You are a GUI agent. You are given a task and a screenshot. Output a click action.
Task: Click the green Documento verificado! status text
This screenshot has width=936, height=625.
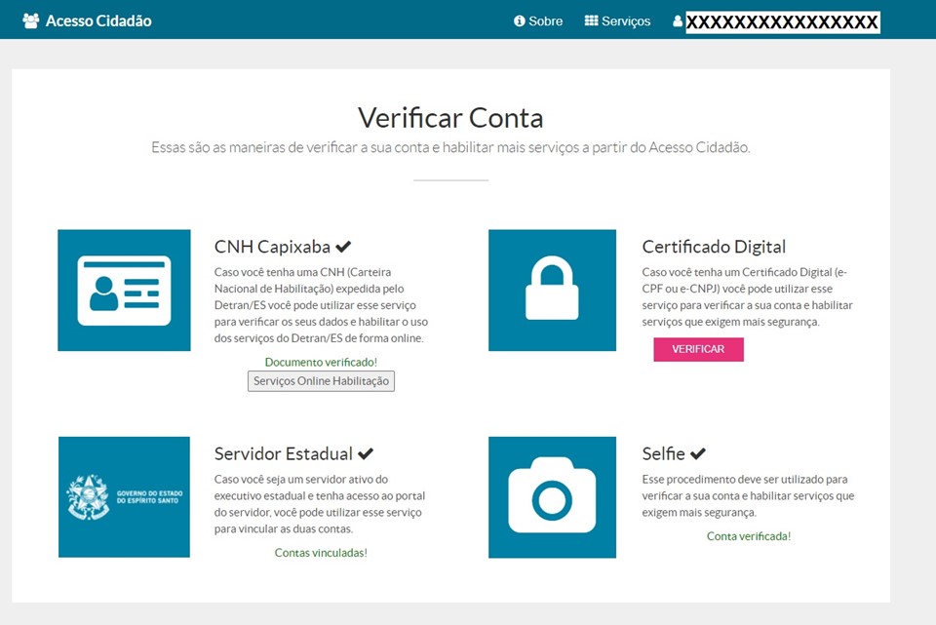pyautogui.click(x=321, y=362)
